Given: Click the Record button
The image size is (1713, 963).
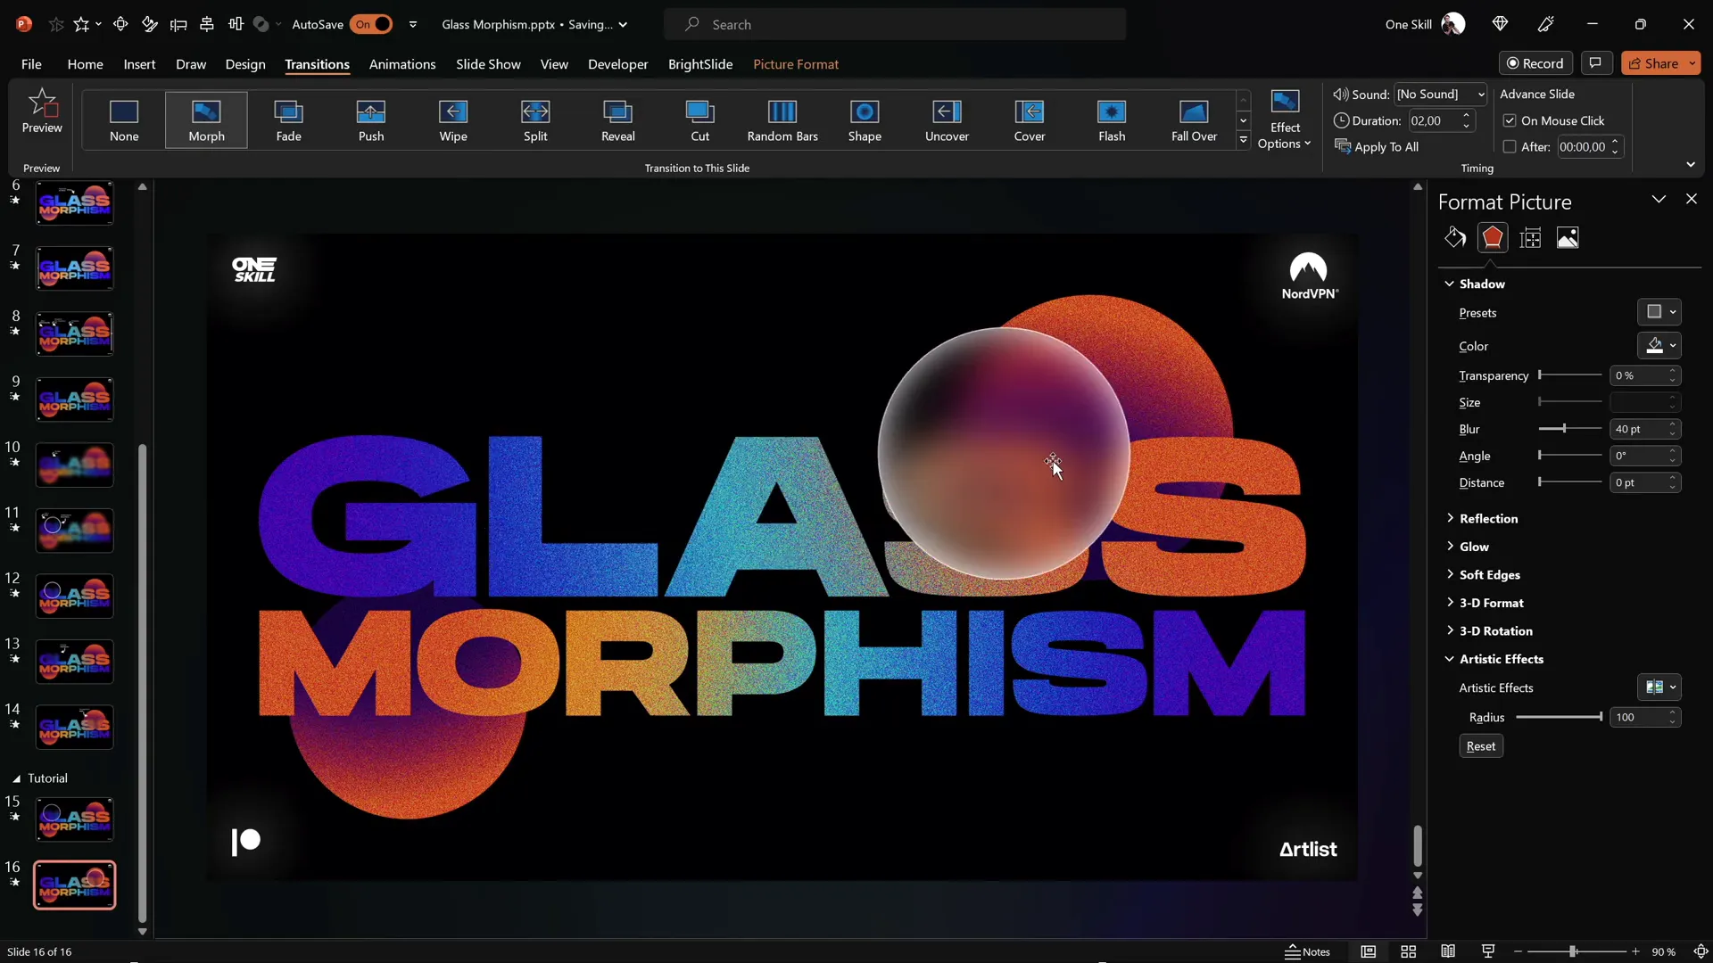Looking at the screenshot, I should (1536, 63).
